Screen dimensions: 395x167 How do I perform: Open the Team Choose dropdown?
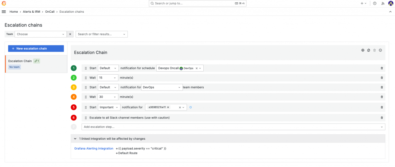pyautogui.click(x=41, y=34)
